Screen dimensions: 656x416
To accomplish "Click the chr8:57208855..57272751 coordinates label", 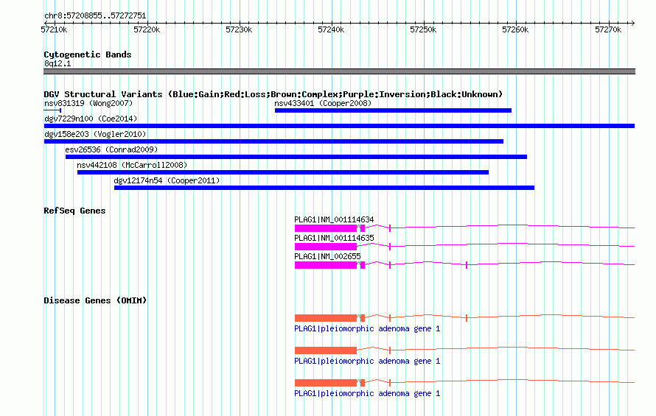I will [95, 16].
